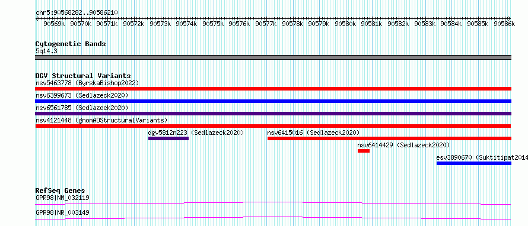Viewport: 528px width, 226px height.
Task: Click the 90583k ruler tick label
Action: pyautogui.click(x=425, y=24)
